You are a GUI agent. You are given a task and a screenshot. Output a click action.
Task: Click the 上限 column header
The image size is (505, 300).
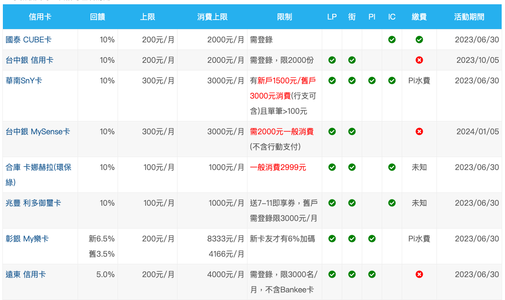(148, 17)
